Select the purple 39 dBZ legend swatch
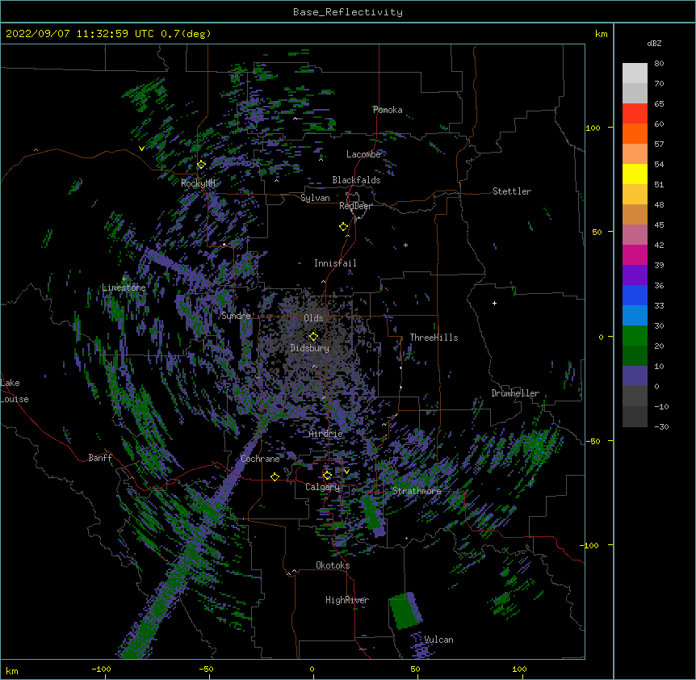The height and width of the screenshot is (680, 696). (635, 275)
